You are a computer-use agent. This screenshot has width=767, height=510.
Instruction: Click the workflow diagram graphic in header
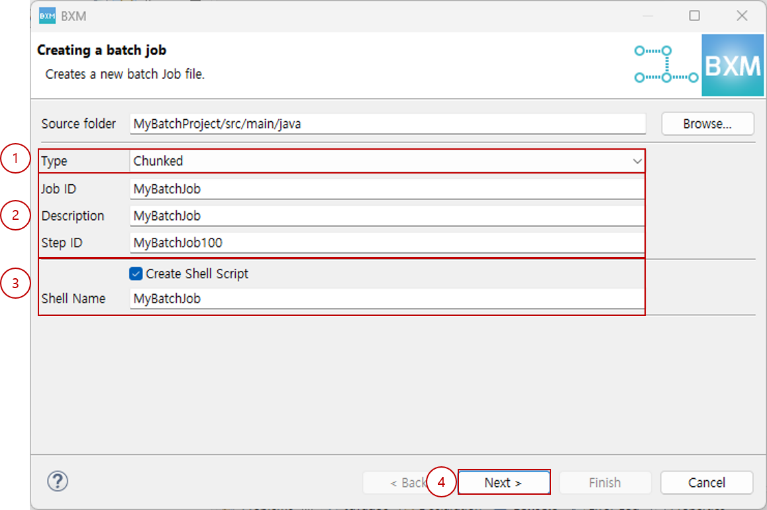665,64
